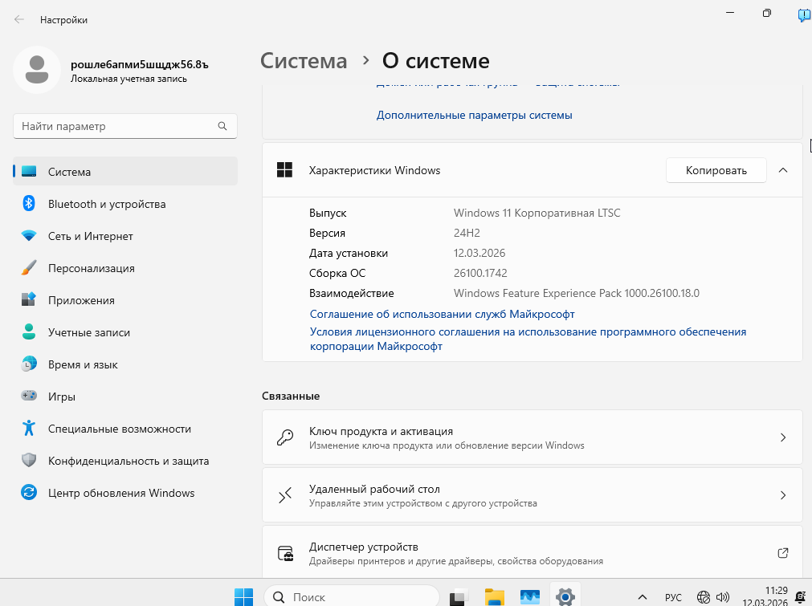Open Центр обновления Windows
The height and width of the screenshot is (606, 812).
[x=120, y=493]
